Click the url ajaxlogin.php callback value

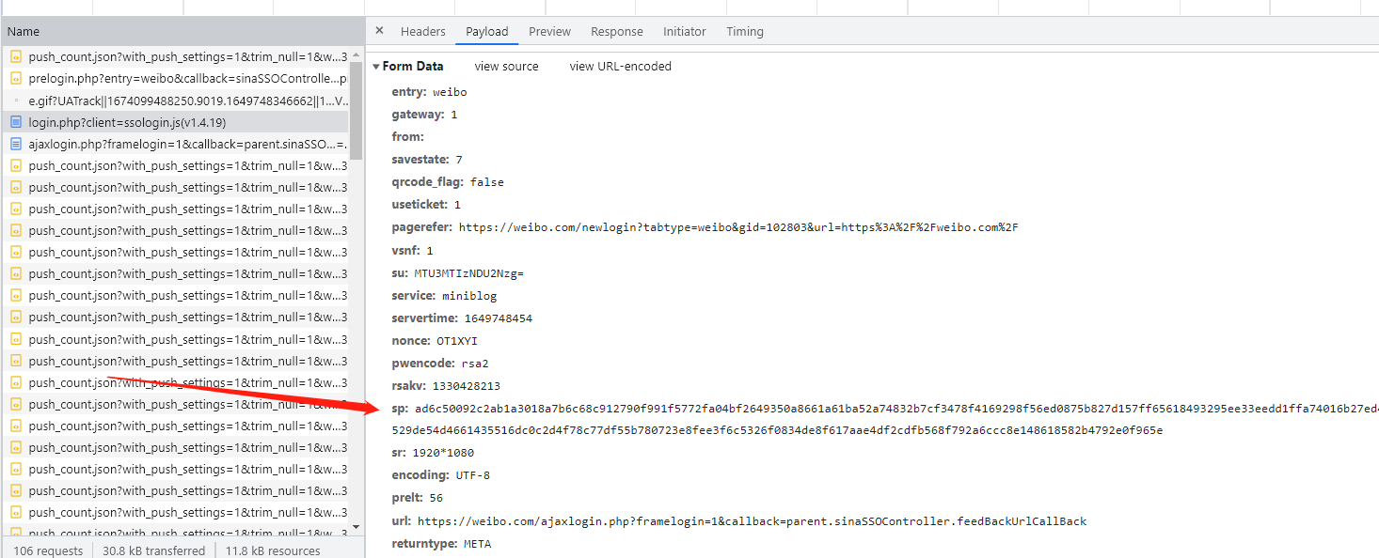[752, 521]
